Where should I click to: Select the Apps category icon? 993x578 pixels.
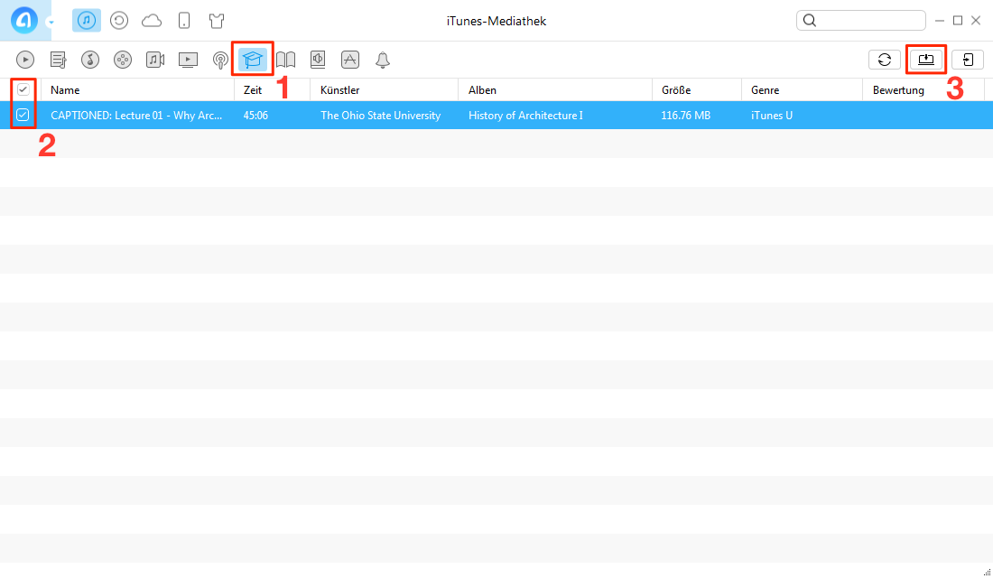[x=350, y=60]
